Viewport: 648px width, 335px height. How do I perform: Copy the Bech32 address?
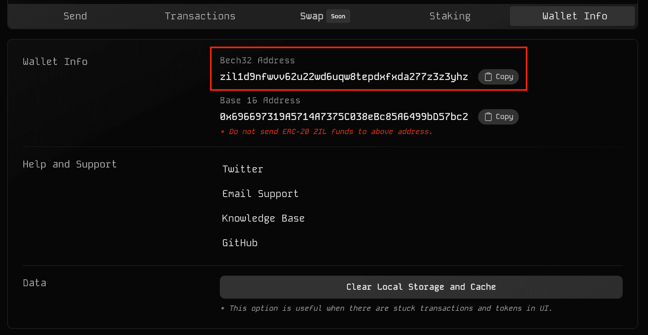(x=498, y=77)
